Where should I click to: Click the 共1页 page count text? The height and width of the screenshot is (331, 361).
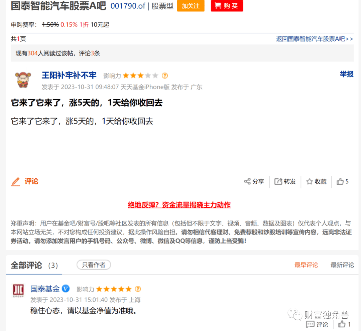tap(18, 39)
